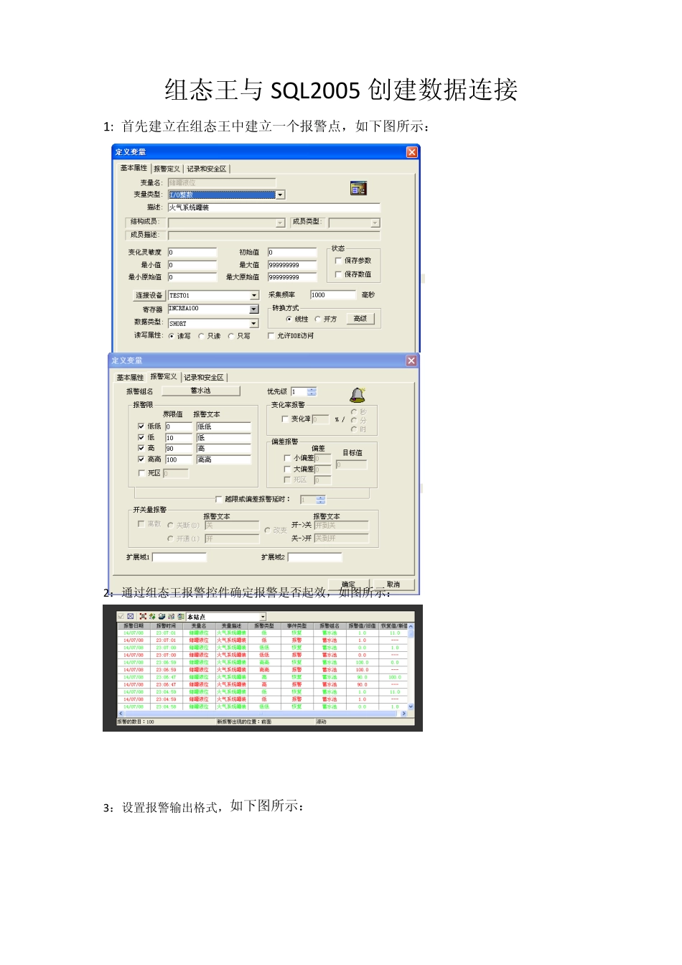This screenshot has width=682, height=965.
Task: Click the 描述 field containing 火气系统罐装
Action: [x=274, y=208]
